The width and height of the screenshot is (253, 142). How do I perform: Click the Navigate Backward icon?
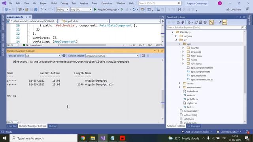click(6, 9)
